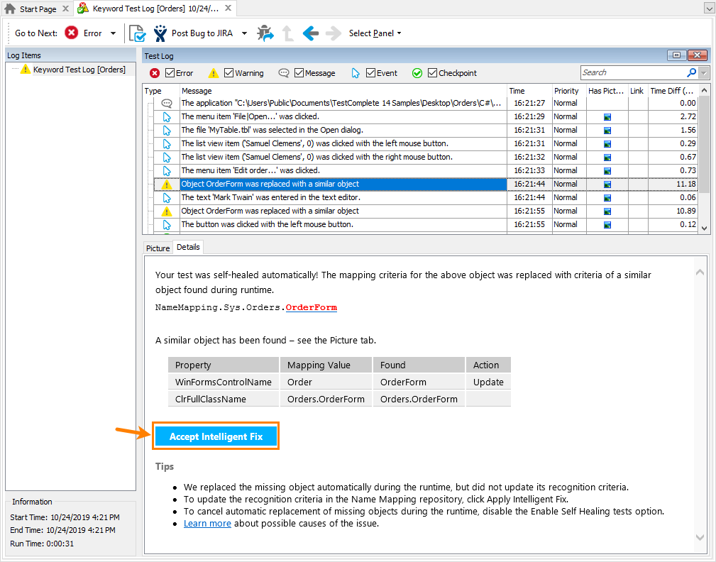Click the warning icon on the OrderForm row
Screen dimensions: 716x562
point(165,184)
